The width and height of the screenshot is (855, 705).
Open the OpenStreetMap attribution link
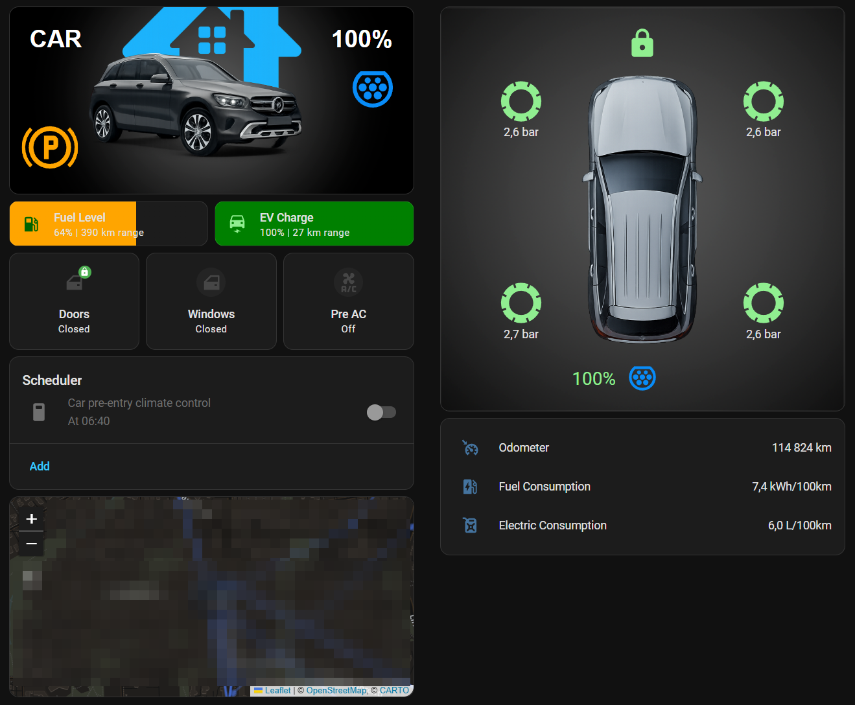coord(336,691)
